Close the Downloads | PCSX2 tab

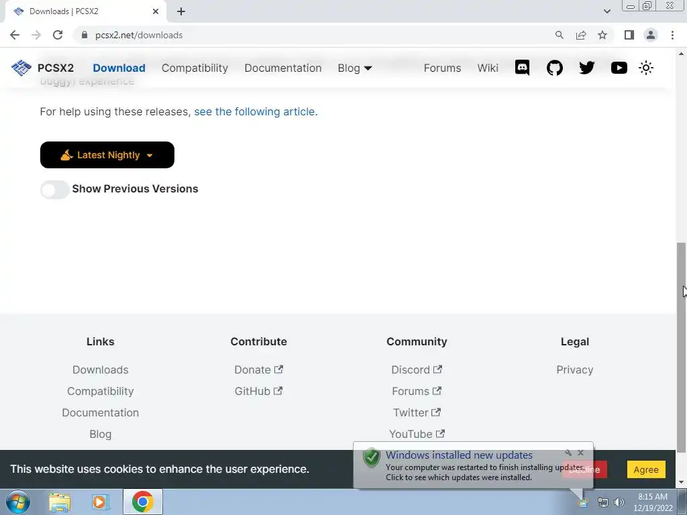156,11
